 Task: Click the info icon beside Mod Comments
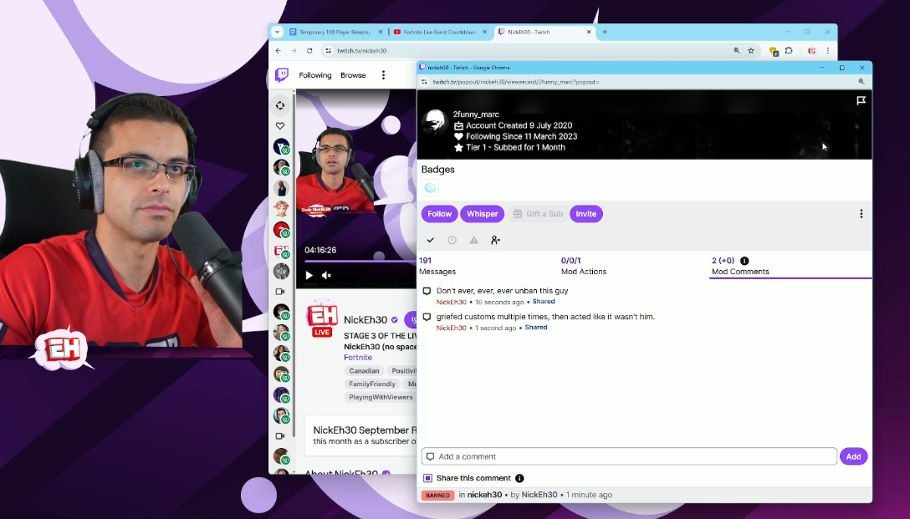click(744, 261)
